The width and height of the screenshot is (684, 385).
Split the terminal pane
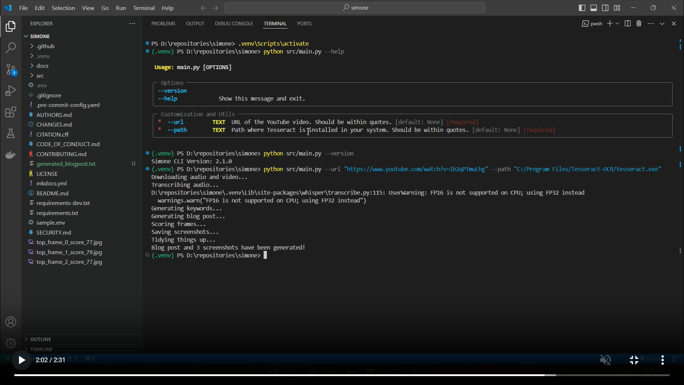pos(628,24)
